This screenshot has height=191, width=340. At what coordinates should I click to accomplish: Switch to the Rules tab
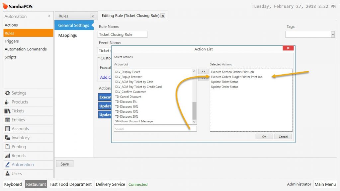tap(63, 16)
